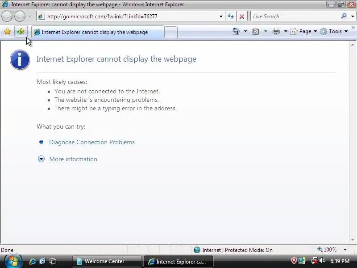Click the Show Desktop Quick Launch icon
Viewport: 357px width, 268px height.
click(42, 261)
